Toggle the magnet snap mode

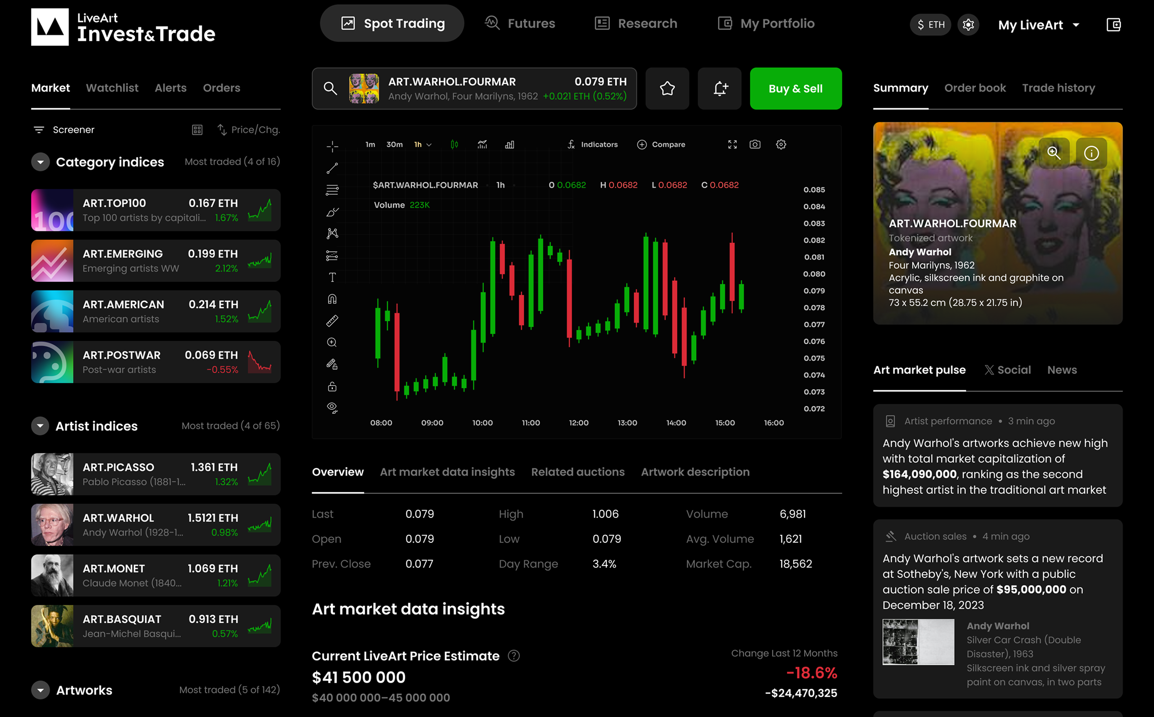click(x=332, y=299)
